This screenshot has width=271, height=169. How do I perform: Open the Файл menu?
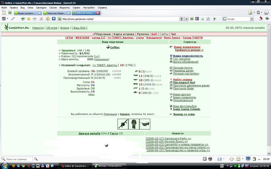[x=4, y=8]
